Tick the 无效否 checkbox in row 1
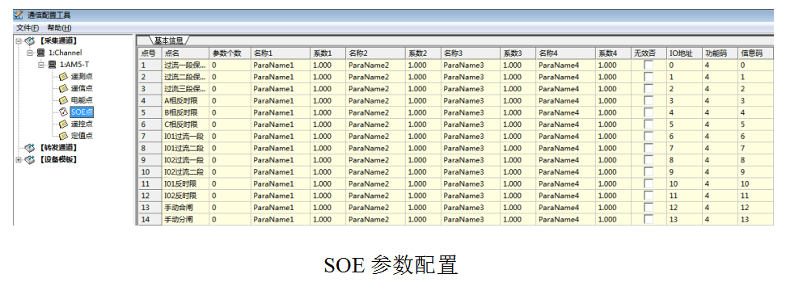The width and height of the screenshot is (786, 291). (649, 65)
